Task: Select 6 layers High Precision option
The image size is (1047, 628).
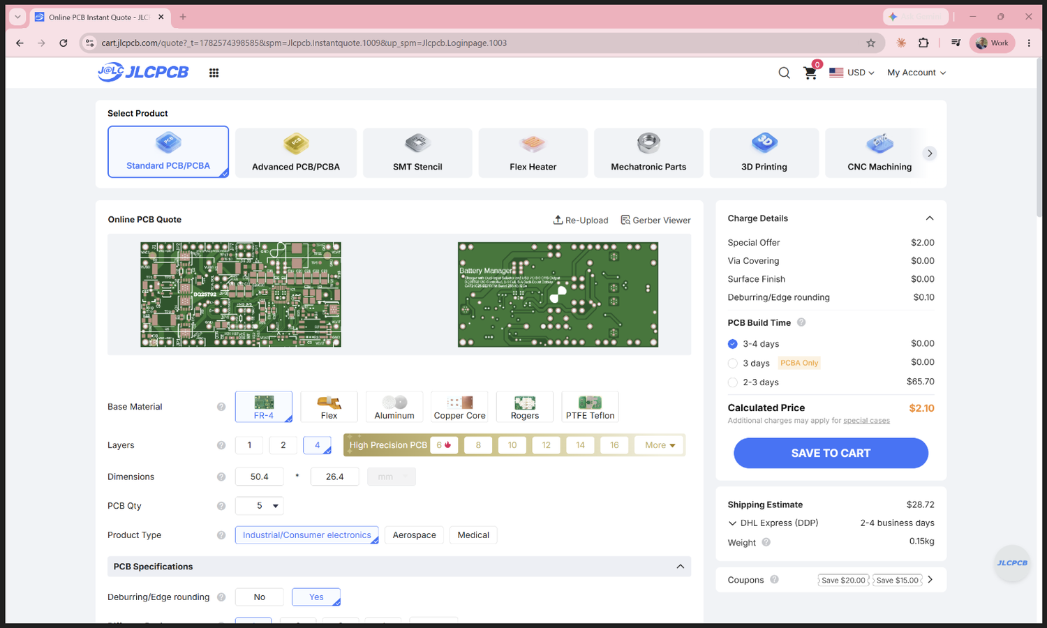Action: [x=444, y=445]
